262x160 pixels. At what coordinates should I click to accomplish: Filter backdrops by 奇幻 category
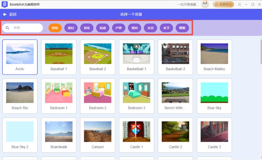[x=71, y=28]
